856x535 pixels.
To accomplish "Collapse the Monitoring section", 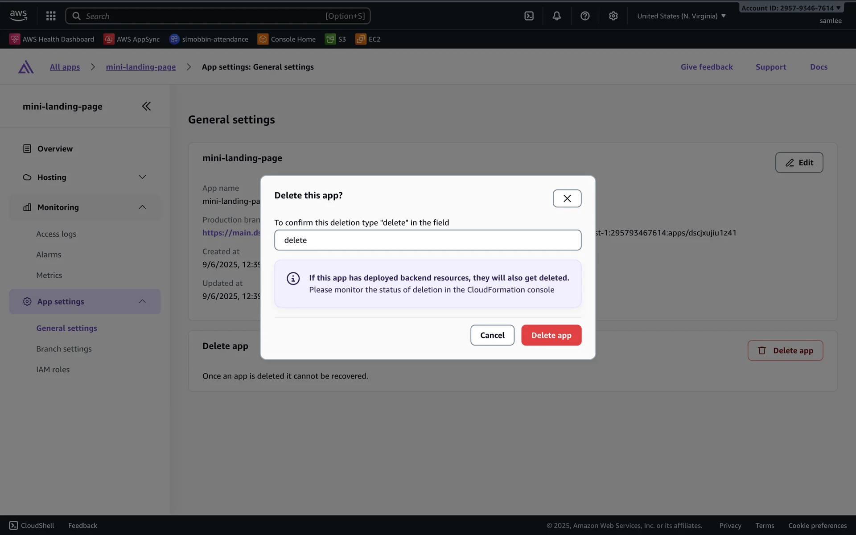I will [x=142, y=207].
